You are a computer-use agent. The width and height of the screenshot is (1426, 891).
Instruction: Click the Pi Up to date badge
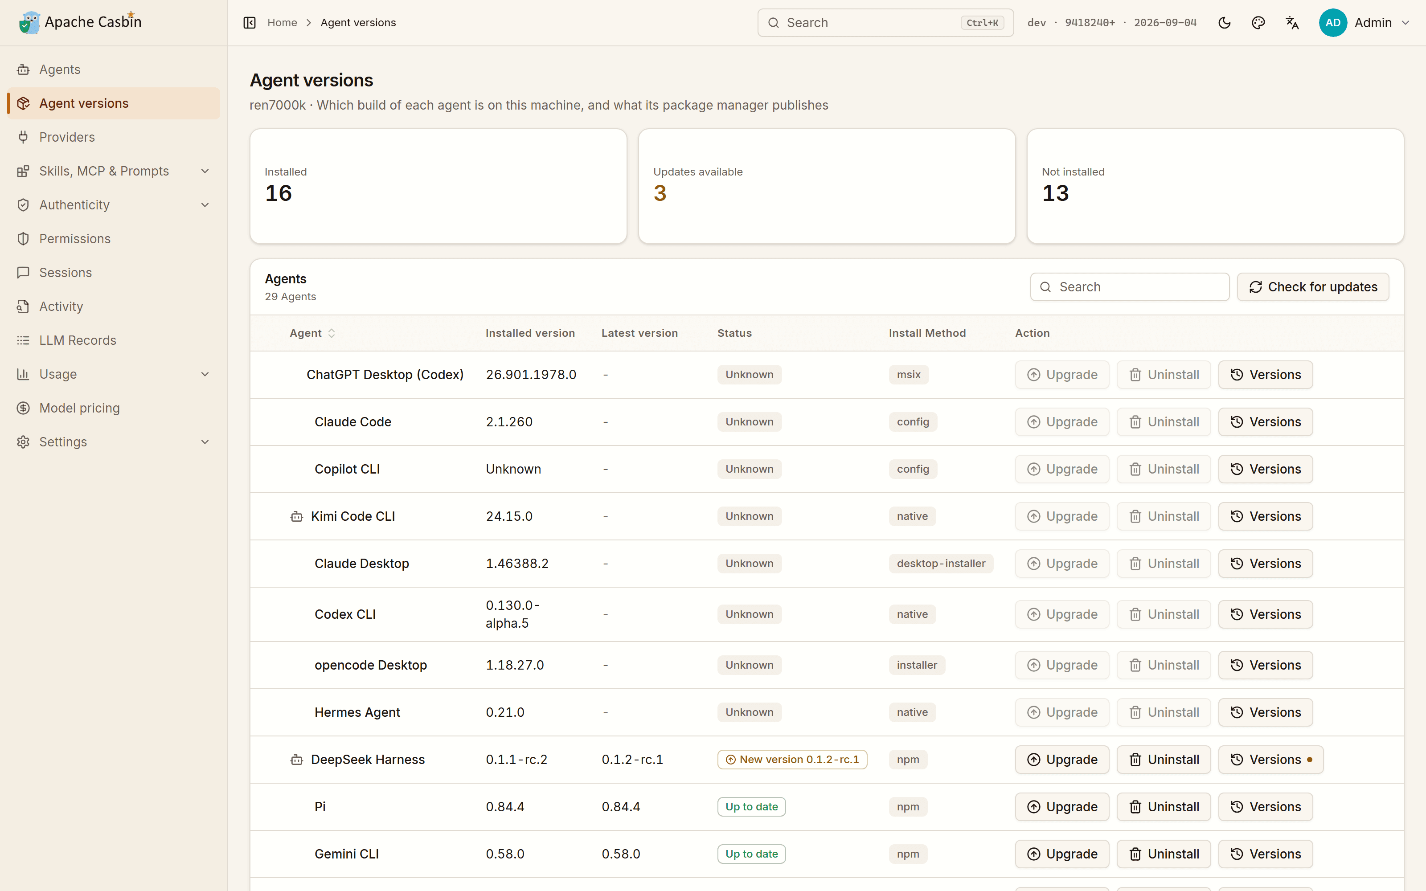751,807
